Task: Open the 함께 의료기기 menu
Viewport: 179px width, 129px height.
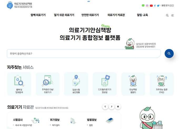Action: click(x=38, y=15)
